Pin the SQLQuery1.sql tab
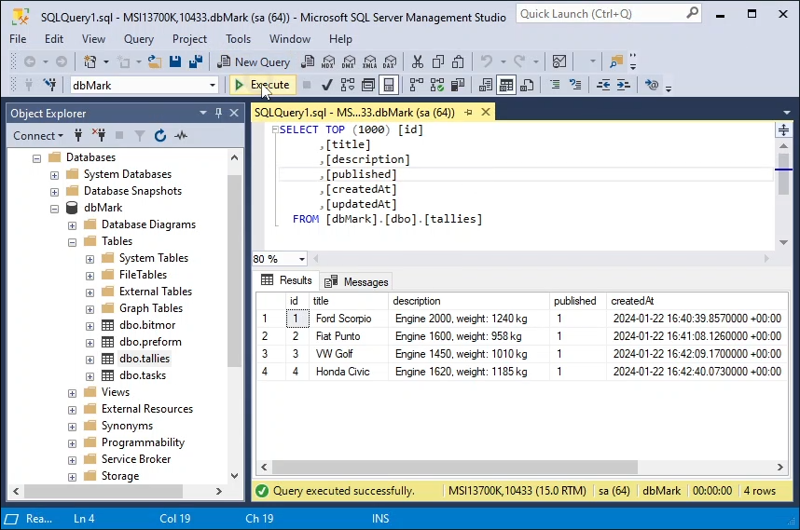The width and height of the screenshot is (800, 530). coord(468,112)
